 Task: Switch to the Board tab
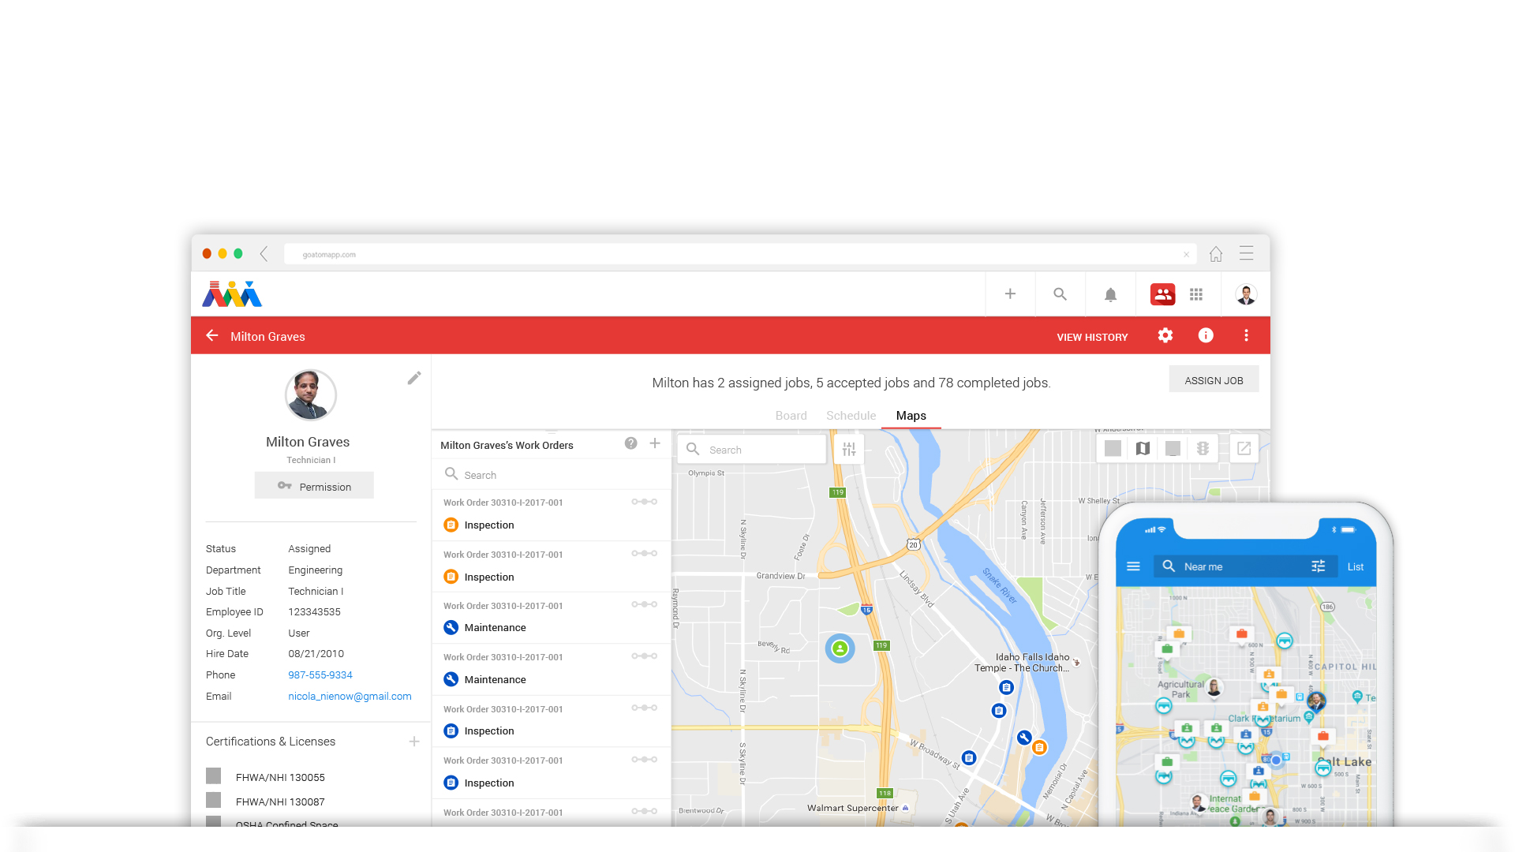point(791,416)
